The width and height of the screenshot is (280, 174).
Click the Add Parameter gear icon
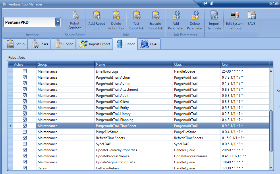coord(176,15)
